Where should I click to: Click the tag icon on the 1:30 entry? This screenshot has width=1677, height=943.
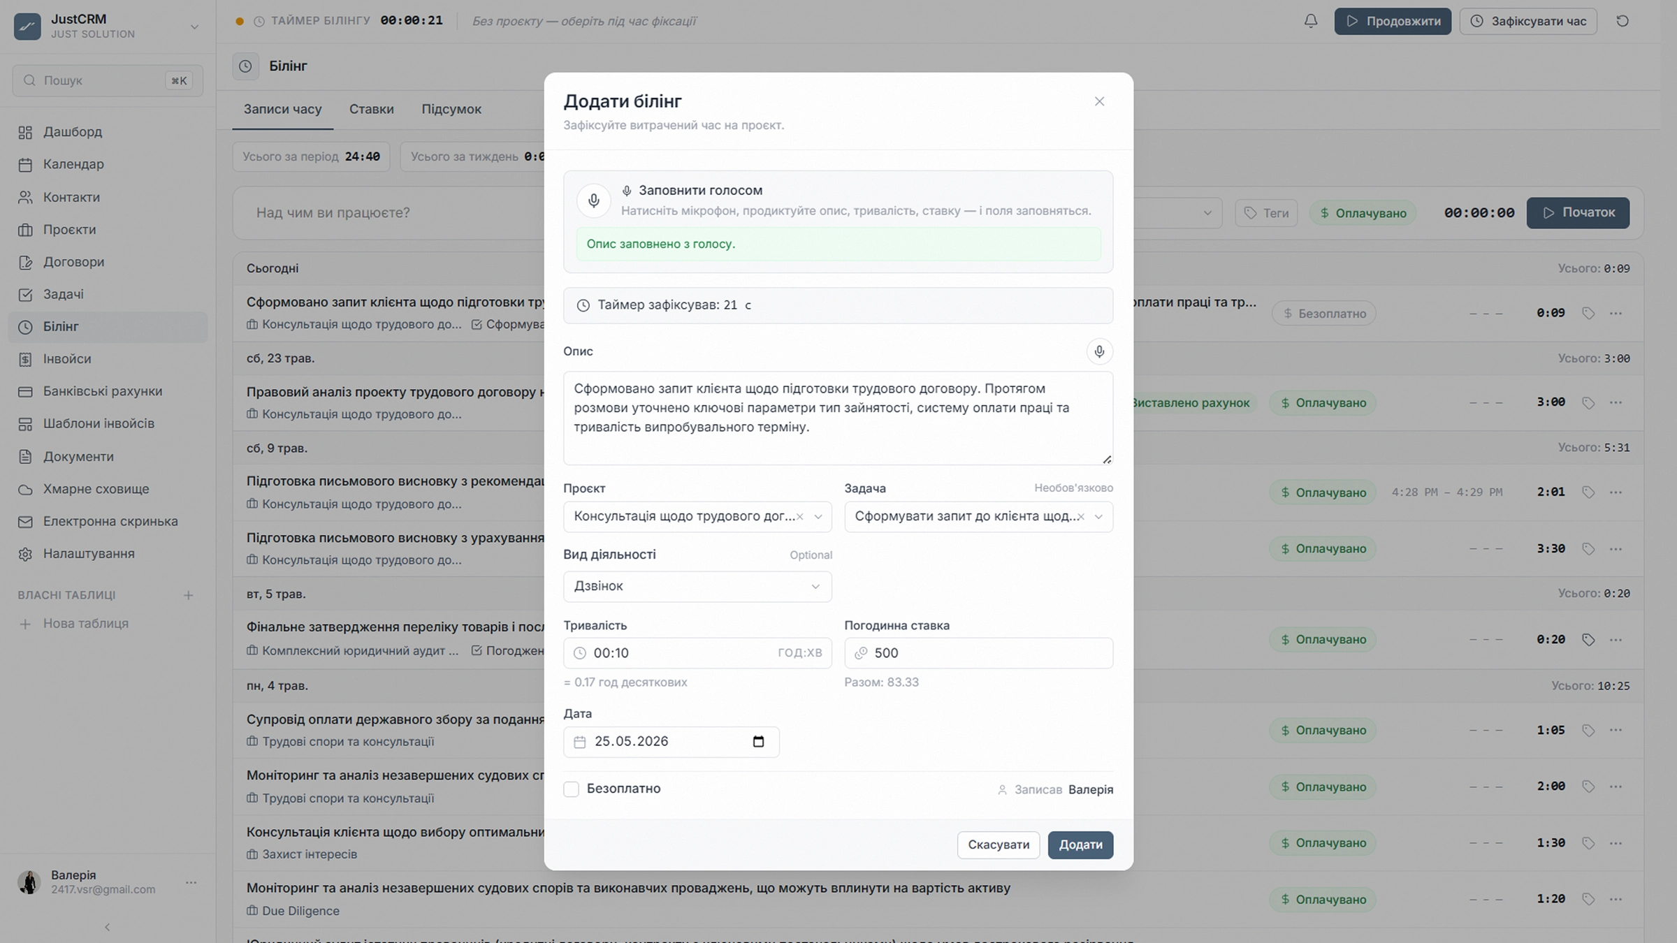(x=1588, y=843)
